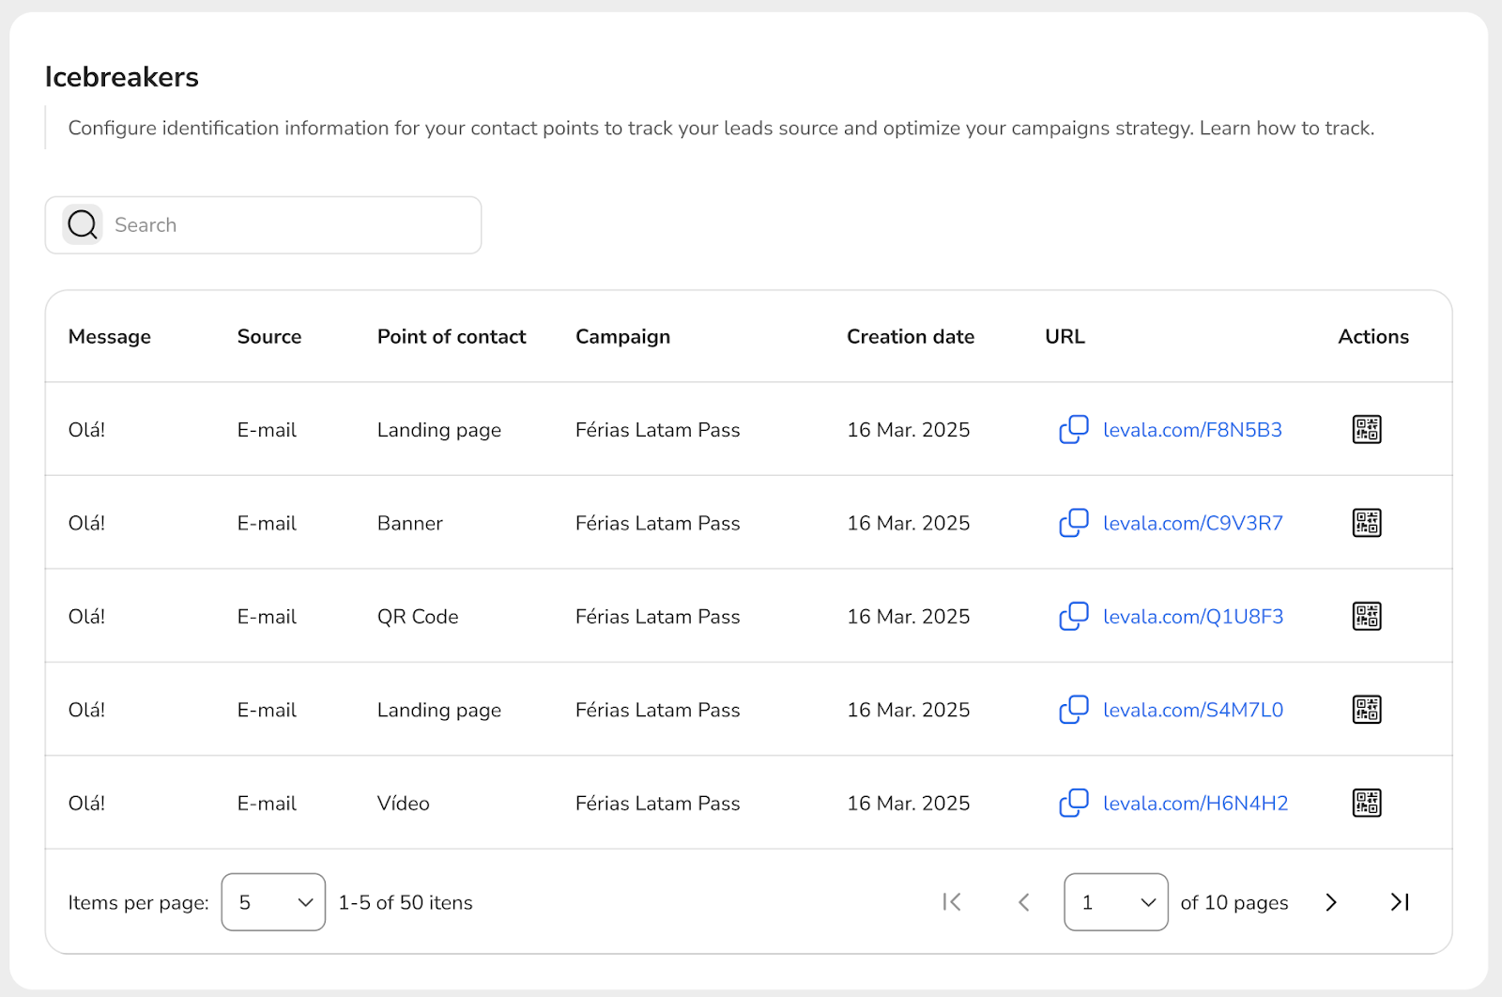The width and height of the screenshot is (1502, 997).
Task: Open the levala.com/Q1U8F3 link
Action: tap(1192, 617)
